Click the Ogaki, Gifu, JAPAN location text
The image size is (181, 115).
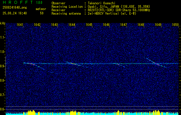pos(119,7)
